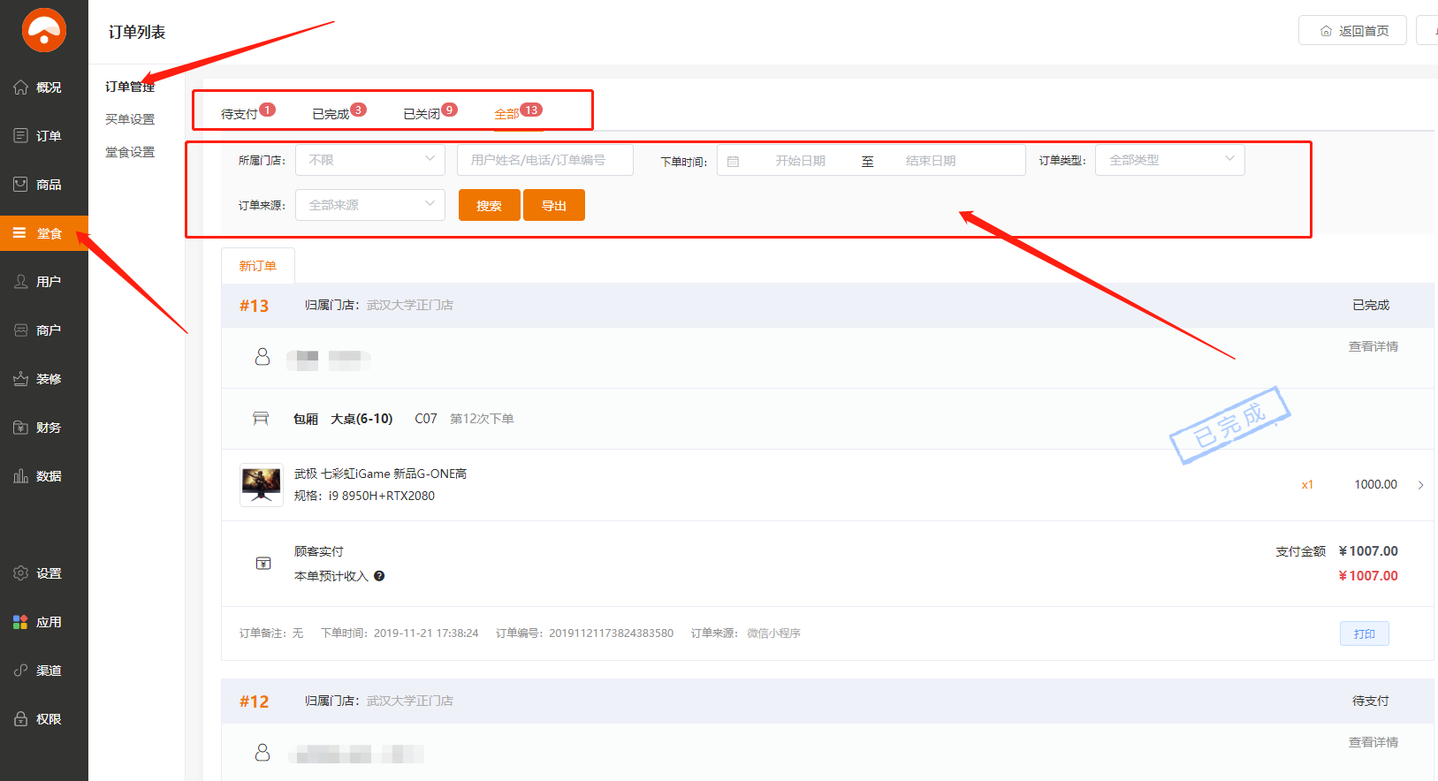Expand the 所属门店 store dropdown

(369, 160)
